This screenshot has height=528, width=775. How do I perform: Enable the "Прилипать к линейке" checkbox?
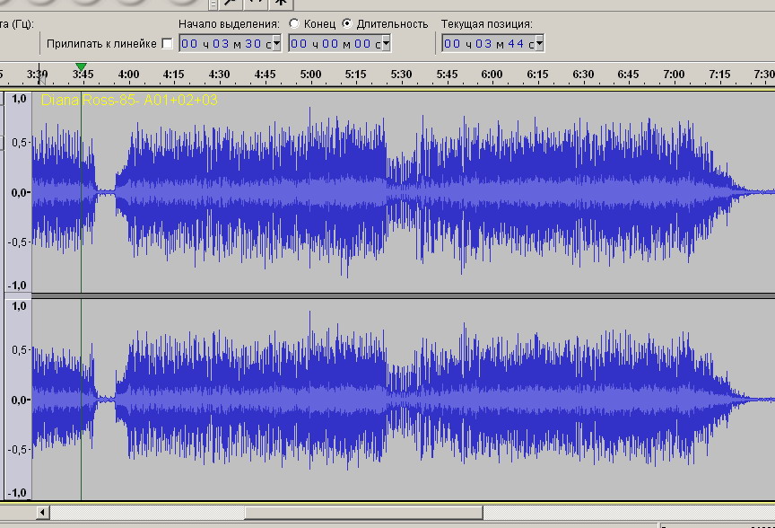(x=167, y=44)
